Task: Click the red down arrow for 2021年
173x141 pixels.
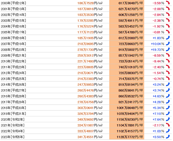Action: click(168, 125)
